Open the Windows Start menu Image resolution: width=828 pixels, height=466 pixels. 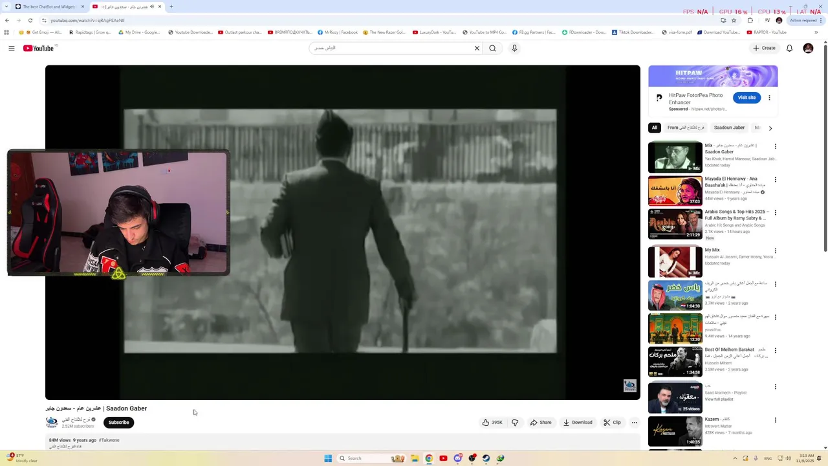pyautogui.click(x=328, y=458)
